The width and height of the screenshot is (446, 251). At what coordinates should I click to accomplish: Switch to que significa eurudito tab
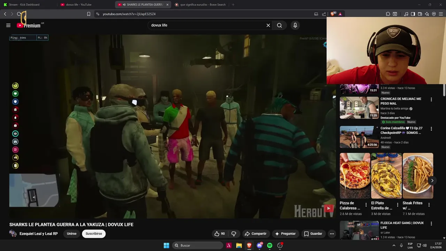tap(200, 5)
